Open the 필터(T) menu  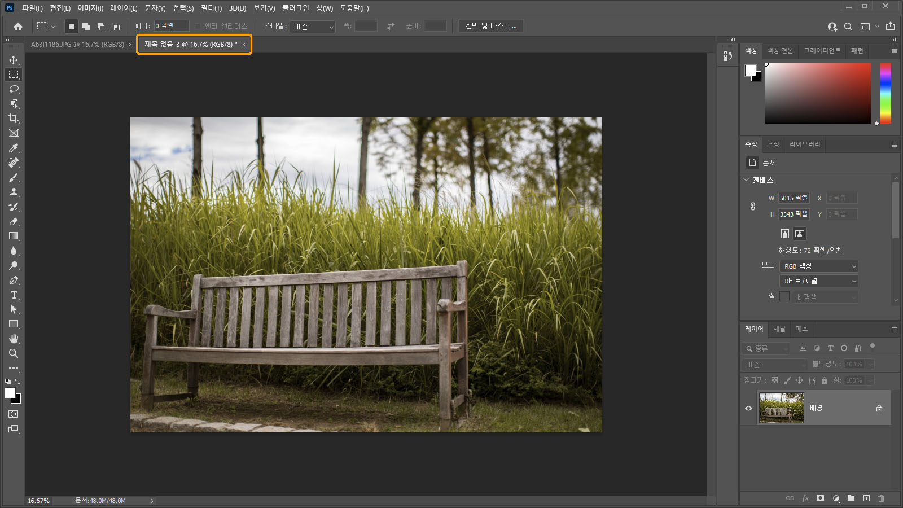pos(212,8)
